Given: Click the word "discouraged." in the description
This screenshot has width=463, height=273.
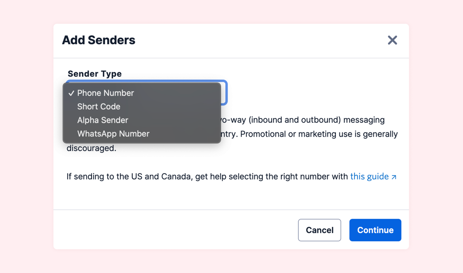Looking at the screenshot, I should 91,148.
